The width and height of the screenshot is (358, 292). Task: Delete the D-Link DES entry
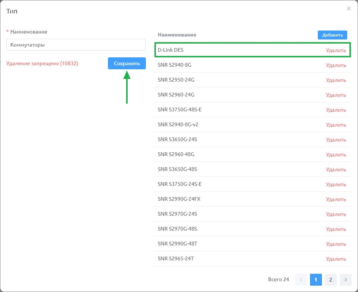336,50
